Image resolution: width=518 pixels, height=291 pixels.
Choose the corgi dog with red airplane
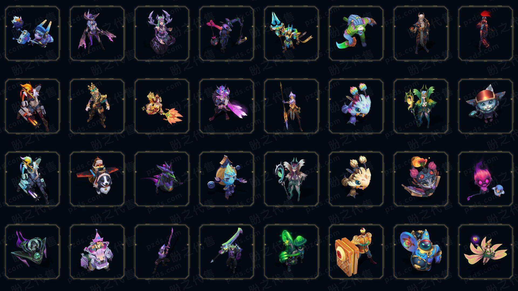97,179
